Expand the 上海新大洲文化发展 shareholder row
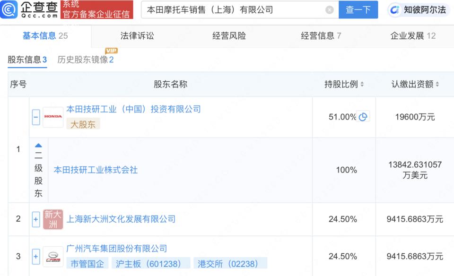This screenshot has width=454, height=276. (36, 219)
